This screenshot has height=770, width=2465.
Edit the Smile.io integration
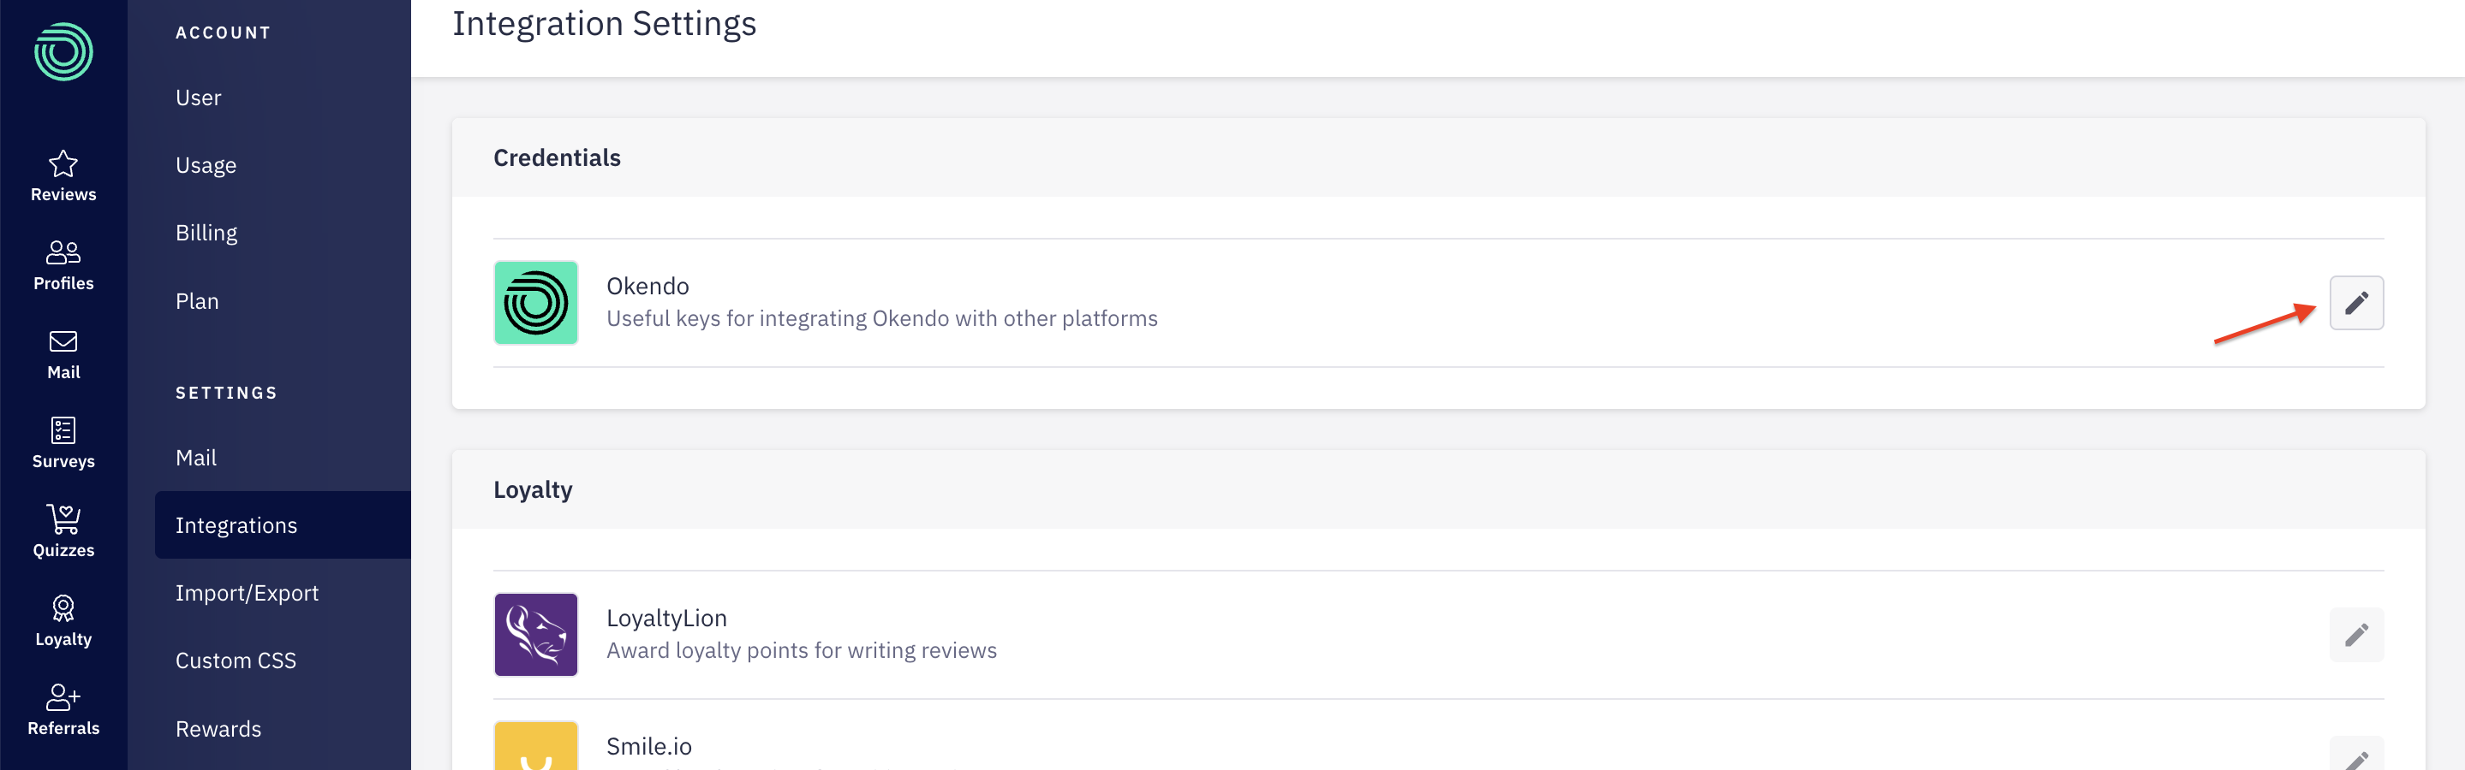click(x=2355, y=756)
